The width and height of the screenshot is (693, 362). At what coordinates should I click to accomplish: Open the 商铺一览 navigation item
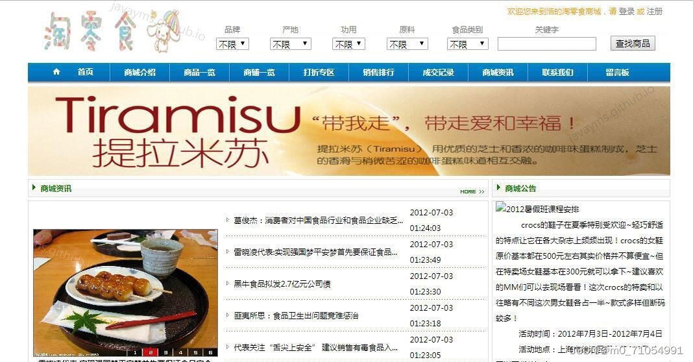259,72
